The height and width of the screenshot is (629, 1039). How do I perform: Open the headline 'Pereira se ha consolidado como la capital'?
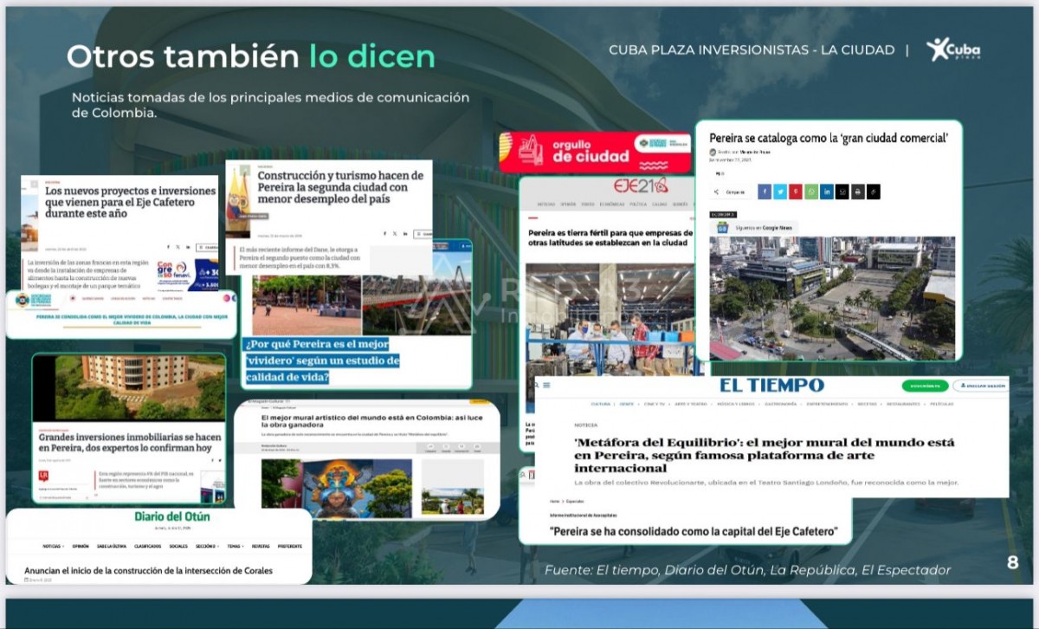click(694, 530)
